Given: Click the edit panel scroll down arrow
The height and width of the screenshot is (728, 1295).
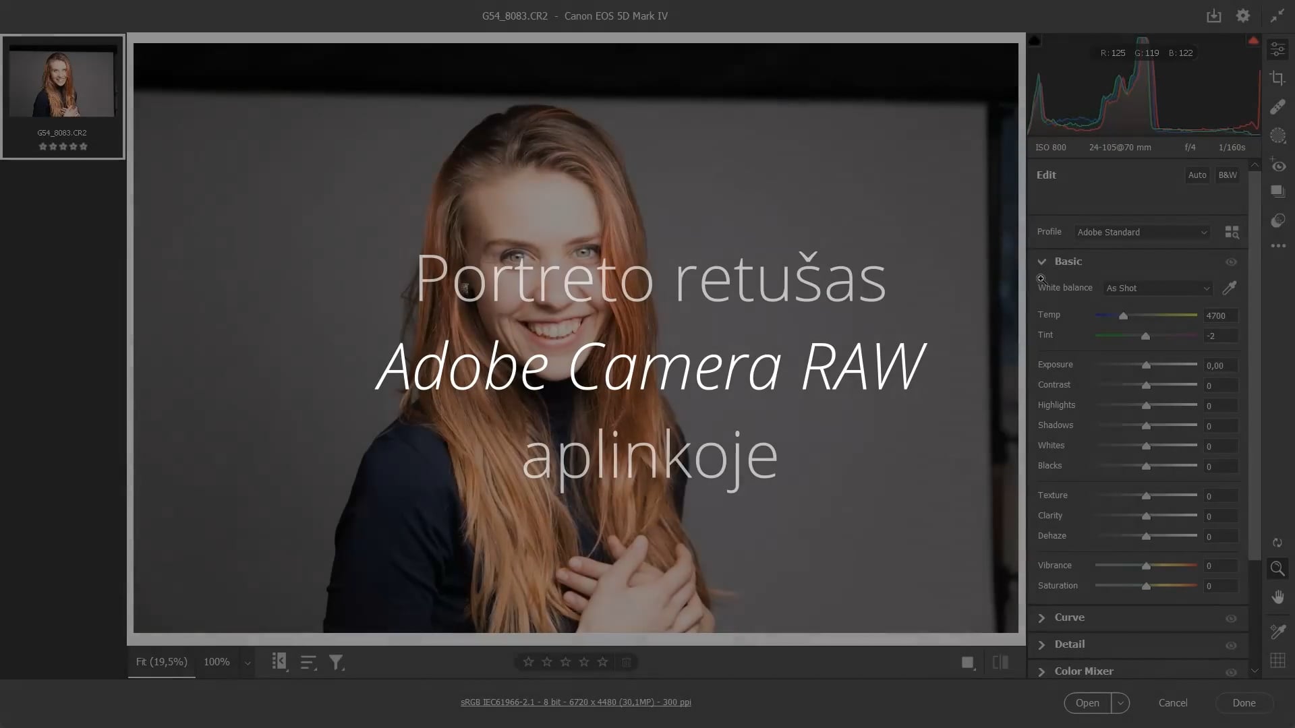Looking at the screenshot, I should [x=1255, y=671].
